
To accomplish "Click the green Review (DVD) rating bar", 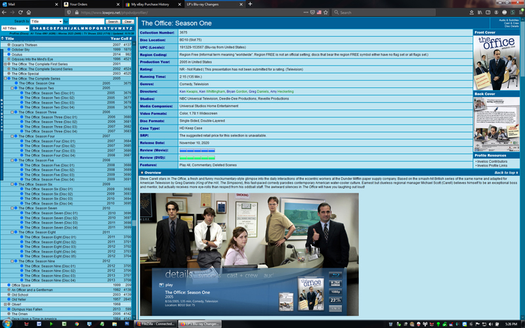I will pos(198,157).
